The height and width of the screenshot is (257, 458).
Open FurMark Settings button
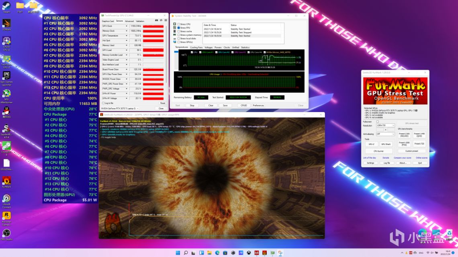click(x=370, y=163)
